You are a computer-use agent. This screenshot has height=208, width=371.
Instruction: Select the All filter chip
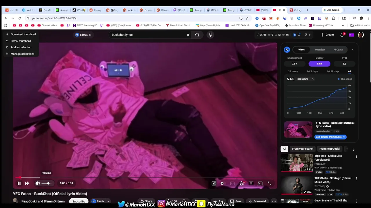coord(284,149)
